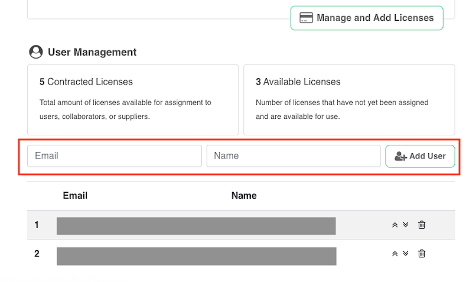This screenshot has width=466, height=282.
Task: Select the redacted entry in row 1
Action: point(196,226)
